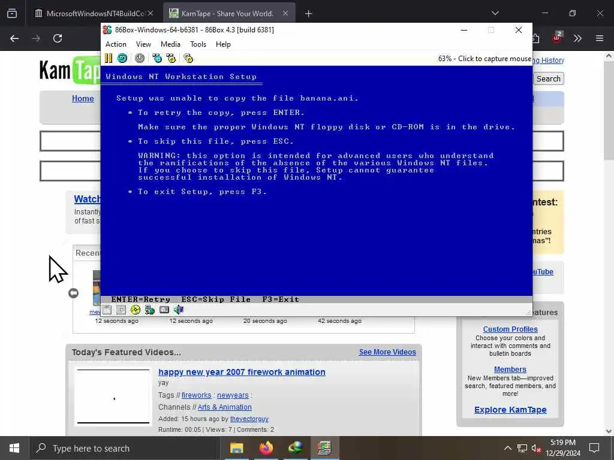The width and height of the screenshot is (614, 460).
Task: Open a new browser tab
Action: pyautogui.click(x=309, y=14)
